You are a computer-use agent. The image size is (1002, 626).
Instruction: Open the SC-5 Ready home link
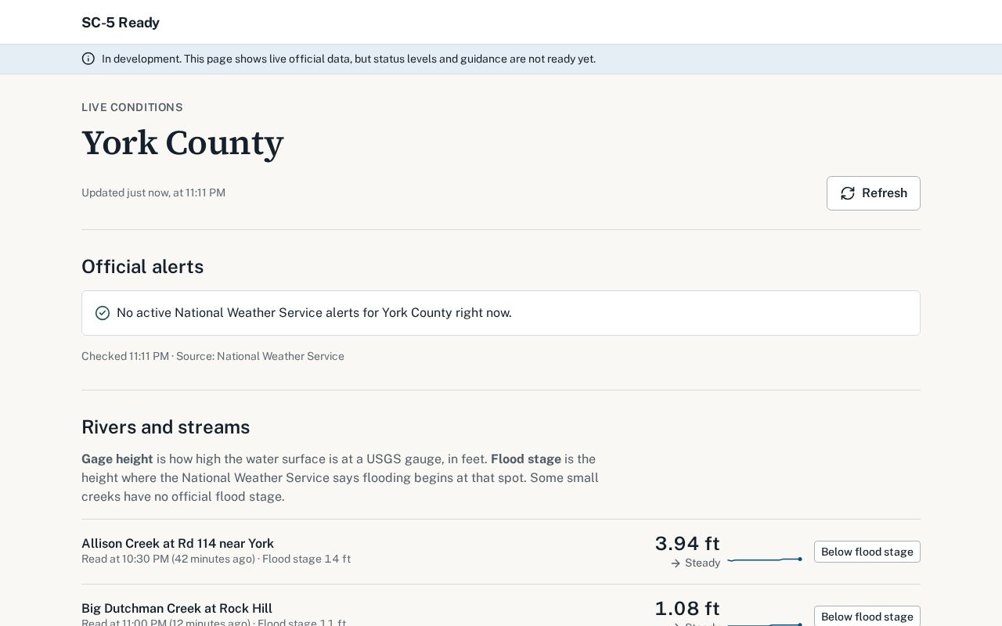click(121, 23)
